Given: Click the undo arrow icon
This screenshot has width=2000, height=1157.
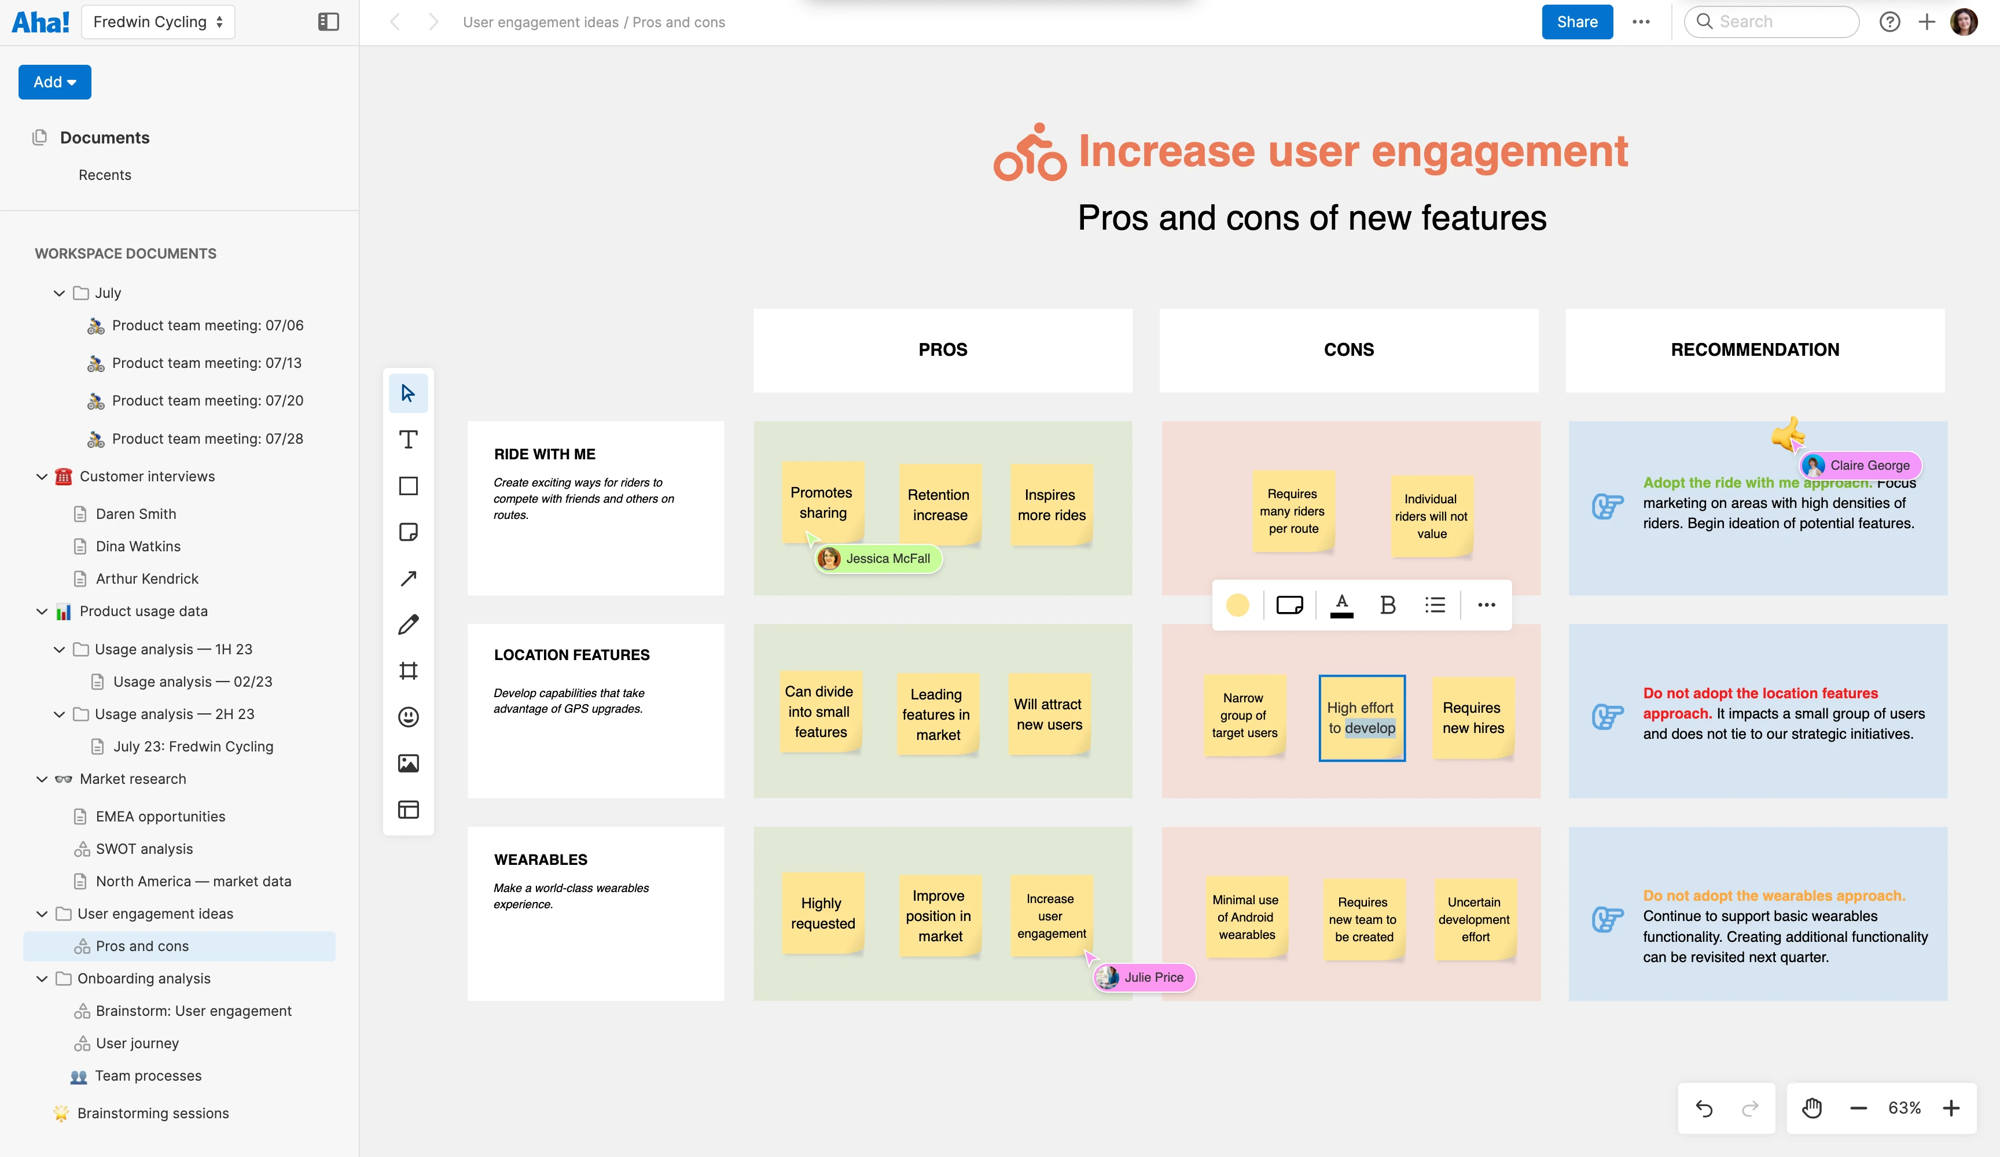Looking at the screenshot, I should 1703,1108.
